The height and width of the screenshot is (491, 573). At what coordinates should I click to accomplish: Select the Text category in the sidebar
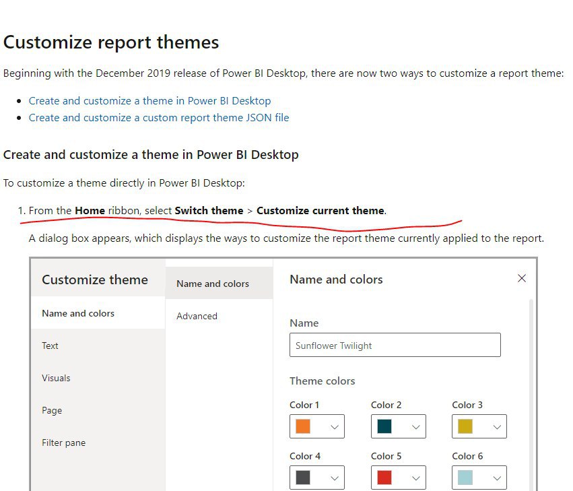pos(98,346)
